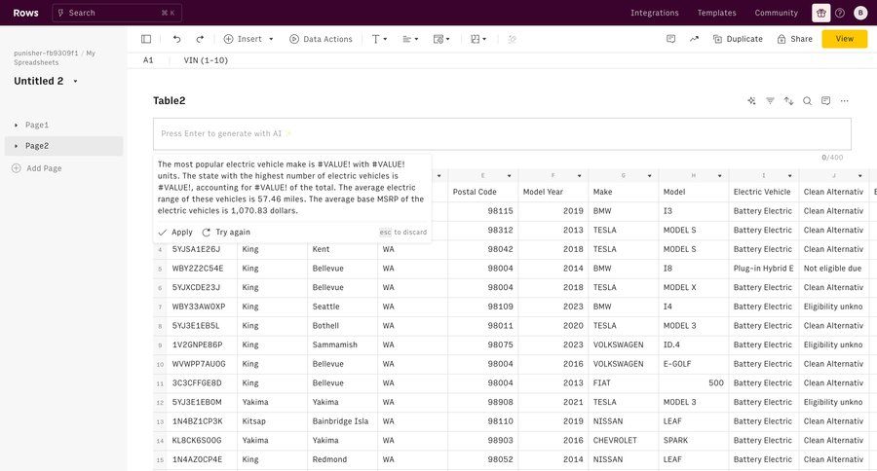Focus the Search field
Screen dimensions: 877x471
coord(117,13)
